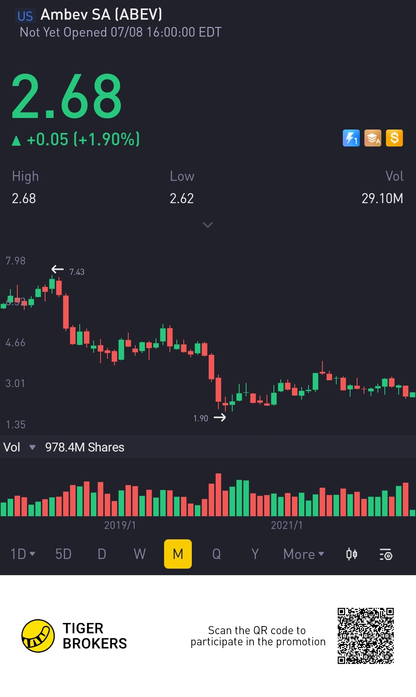The image size is (416, 697).
Task: Switch to yearly Y chart tab
Action: (x=255, y=554)
